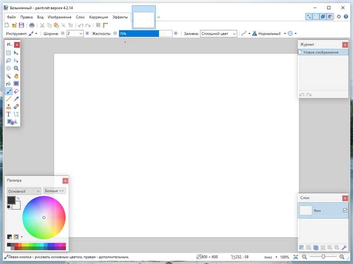Select the Zoom magnifier tool
The image size is (353, 264).
tap(16, 68)
